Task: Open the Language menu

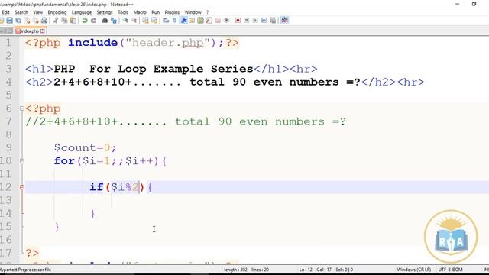Action: point(82,12)
